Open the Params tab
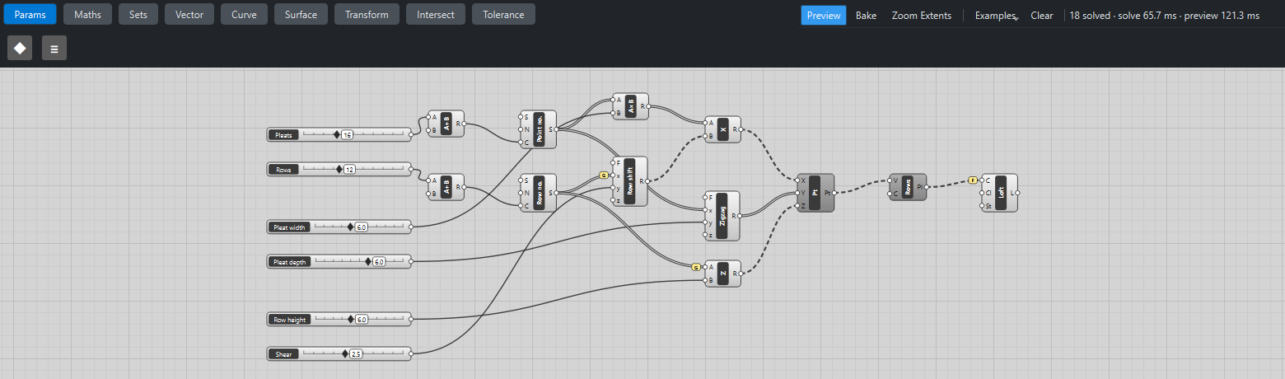Viewport: 1285px width, 379px height. coord(30,14)
